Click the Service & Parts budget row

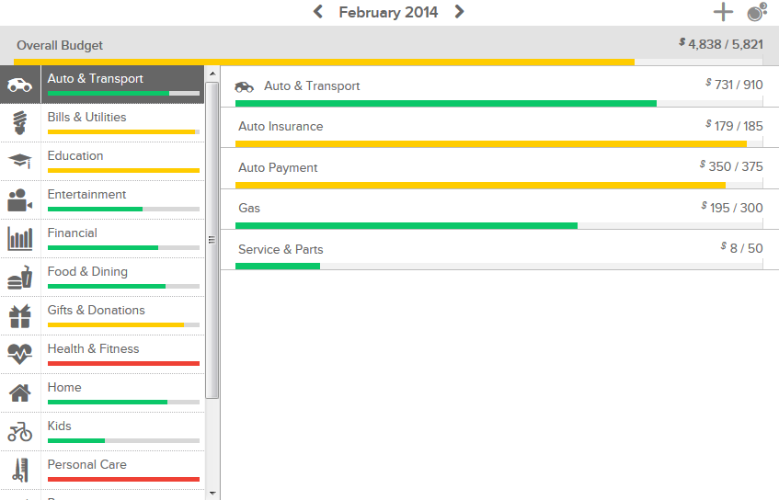pyautogui.click(x=499, y=250)
